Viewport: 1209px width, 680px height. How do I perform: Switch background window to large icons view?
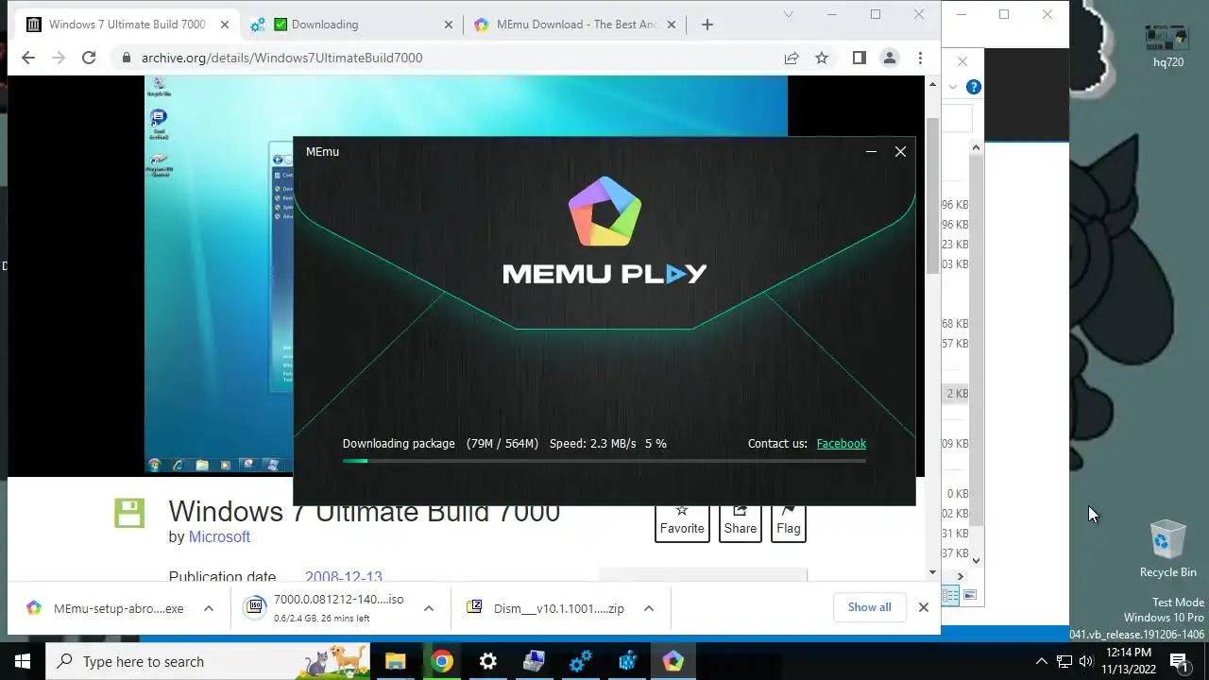(970, 595)
